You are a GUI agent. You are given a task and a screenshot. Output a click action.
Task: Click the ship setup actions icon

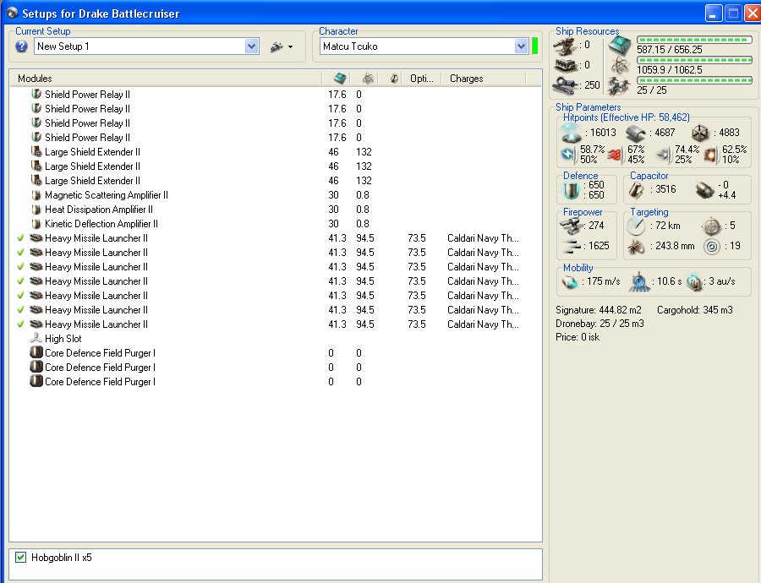click(276, 47)
